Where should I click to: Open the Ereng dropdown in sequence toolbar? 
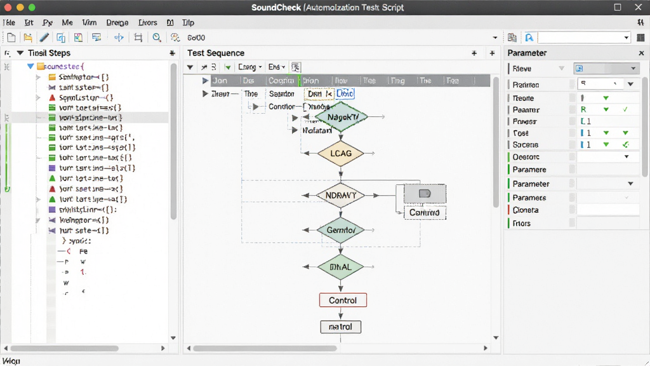click(x=250, y=67)
